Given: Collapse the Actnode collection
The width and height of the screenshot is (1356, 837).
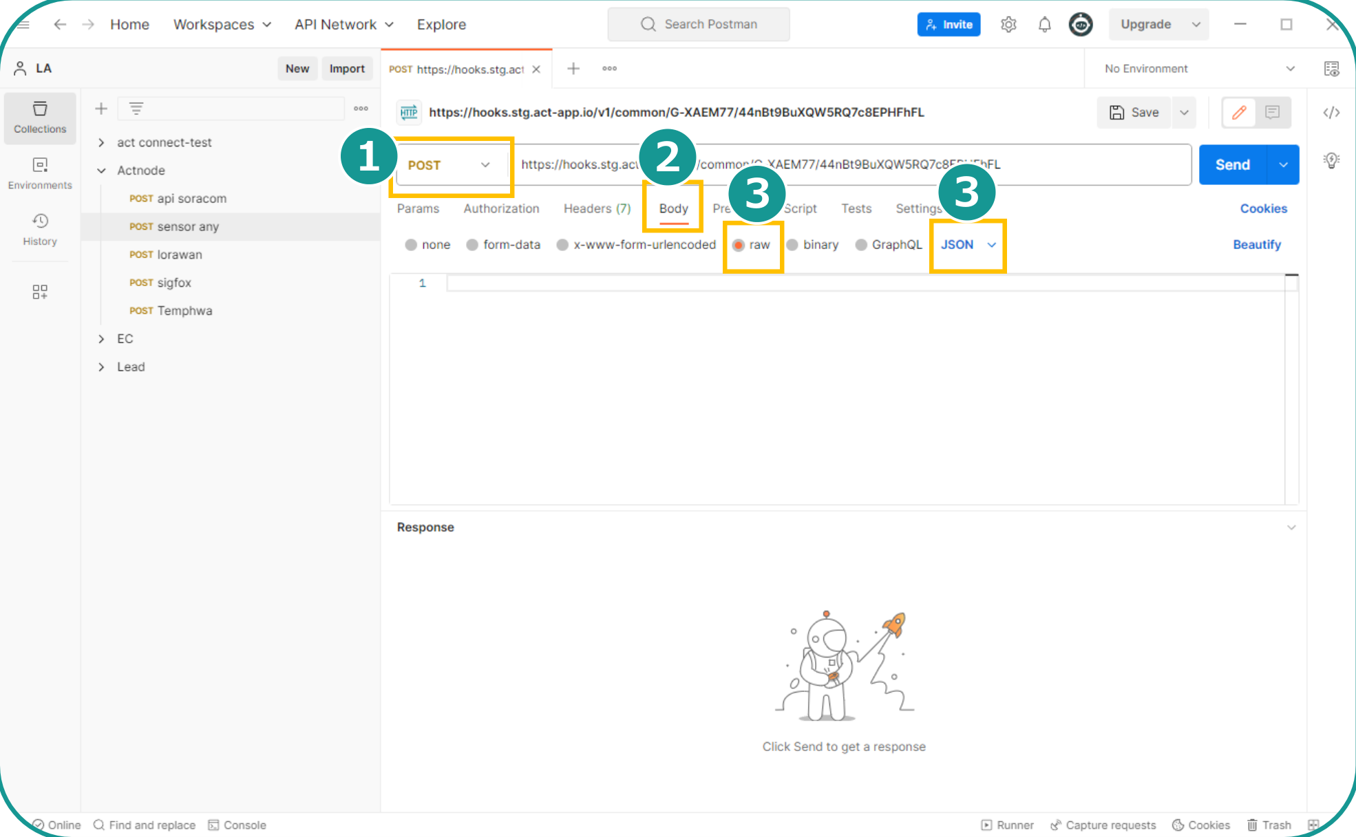Looking at the screenshot, I should tap(101, 171).
